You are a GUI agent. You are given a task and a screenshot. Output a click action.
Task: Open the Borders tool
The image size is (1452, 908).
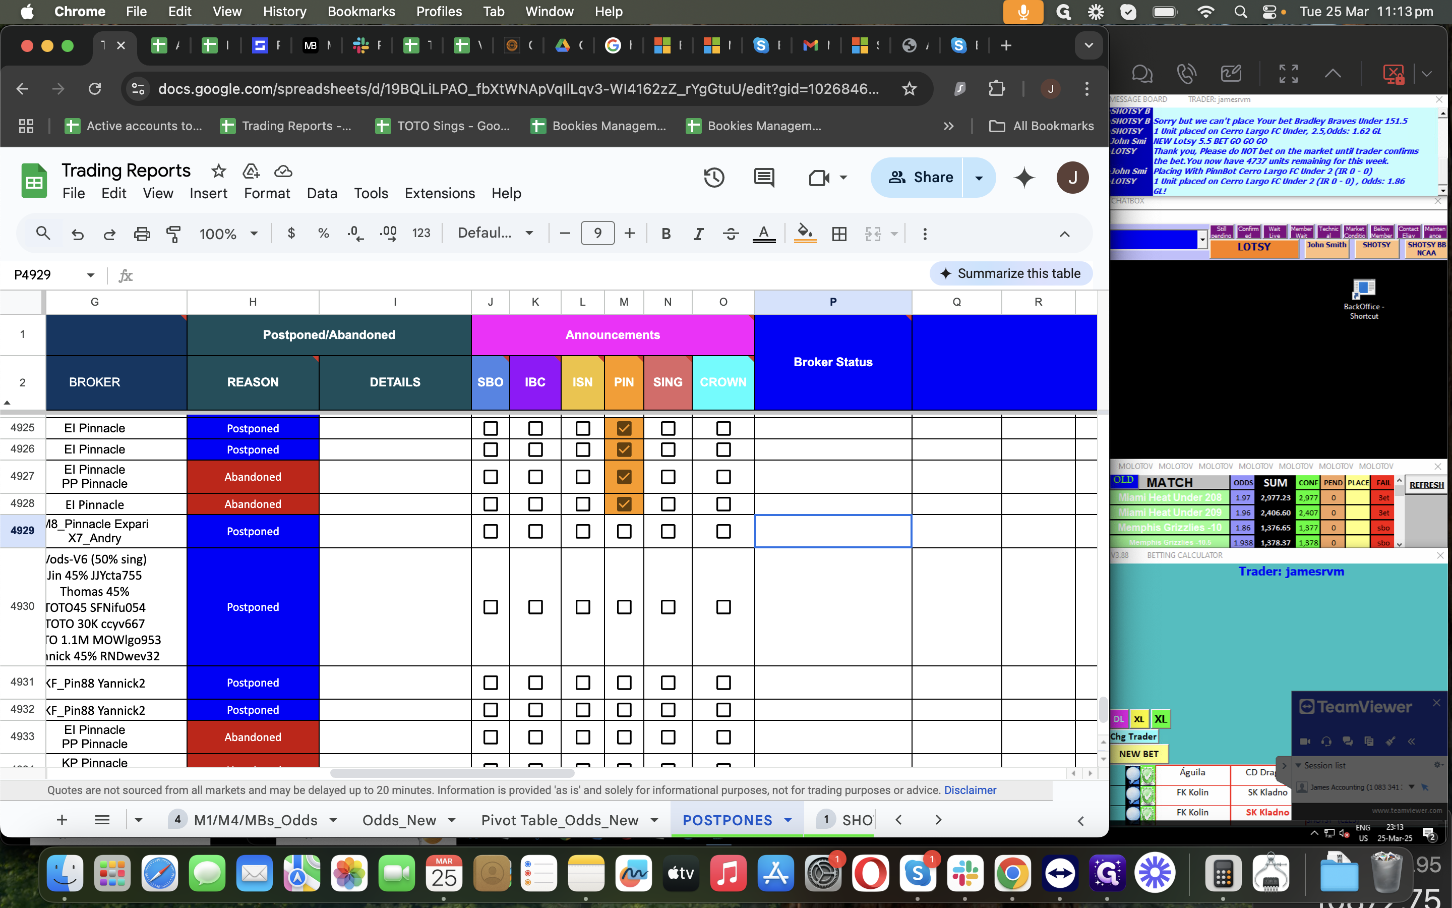tap(839, 234)
